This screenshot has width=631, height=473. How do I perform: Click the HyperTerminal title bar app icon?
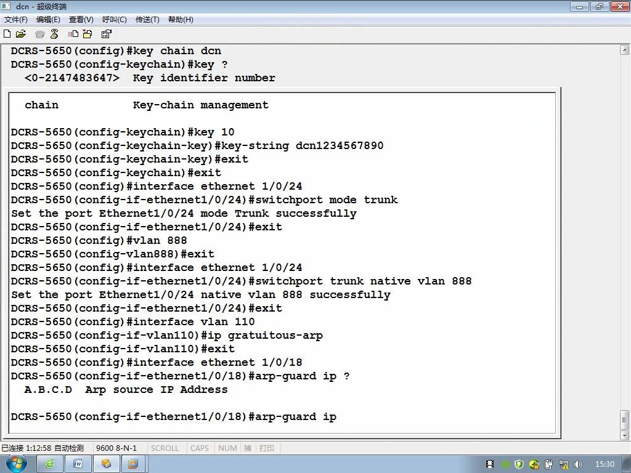pyautogui.click(x=6, y=6)
